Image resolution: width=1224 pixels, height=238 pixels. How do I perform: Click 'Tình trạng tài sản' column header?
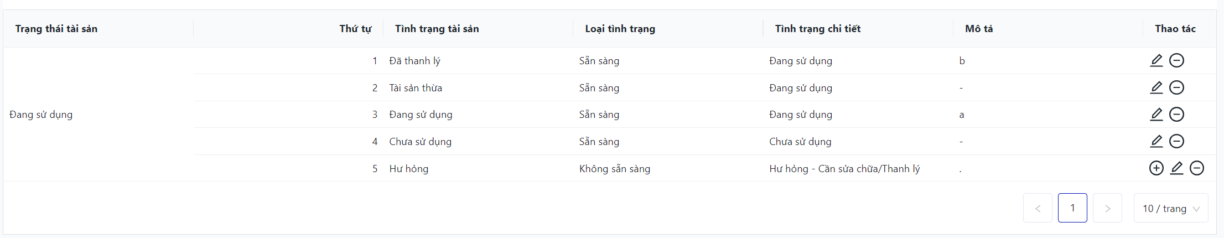tap(437, 29)
